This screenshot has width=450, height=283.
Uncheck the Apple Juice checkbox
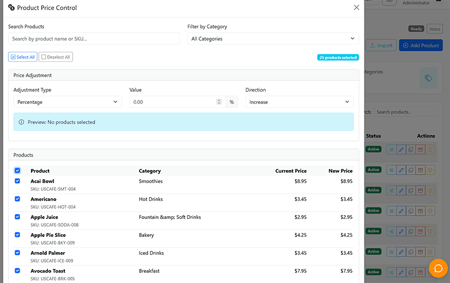(x=17, y=217)
